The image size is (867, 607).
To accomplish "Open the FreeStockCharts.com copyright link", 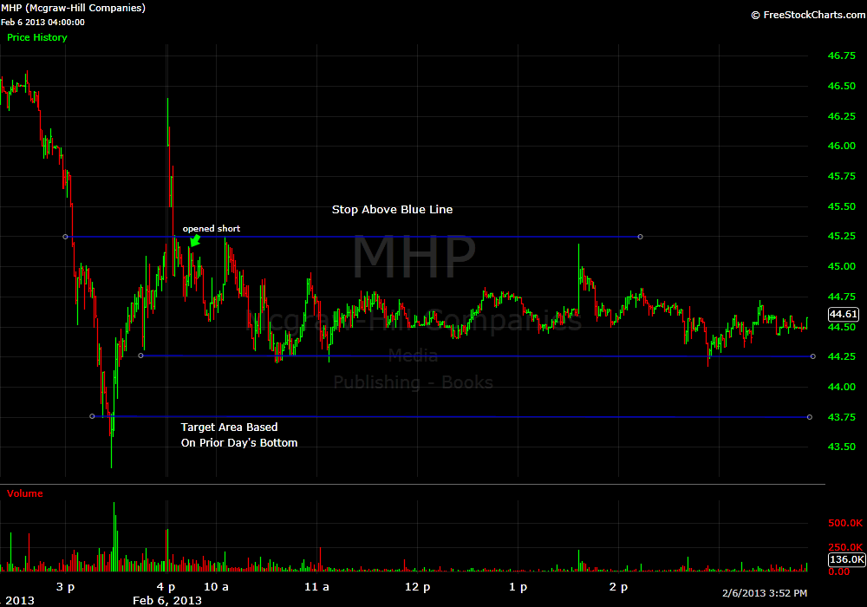I will [x=808, y=15].
